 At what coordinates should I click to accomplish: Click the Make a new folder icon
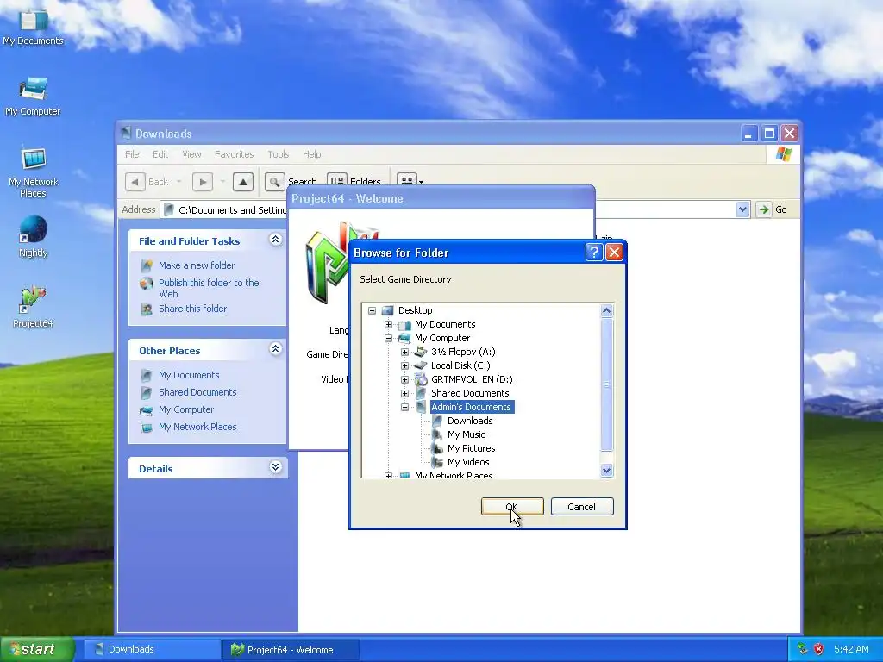(147, 265)
